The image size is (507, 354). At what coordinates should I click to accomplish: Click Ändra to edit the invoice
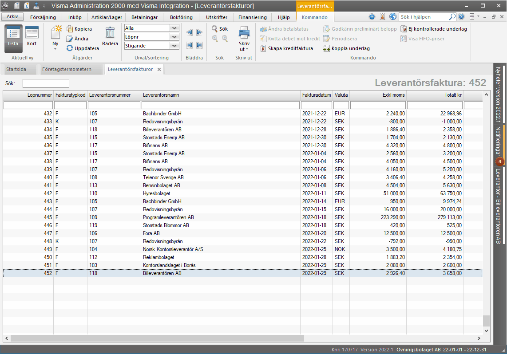point(77,39)
